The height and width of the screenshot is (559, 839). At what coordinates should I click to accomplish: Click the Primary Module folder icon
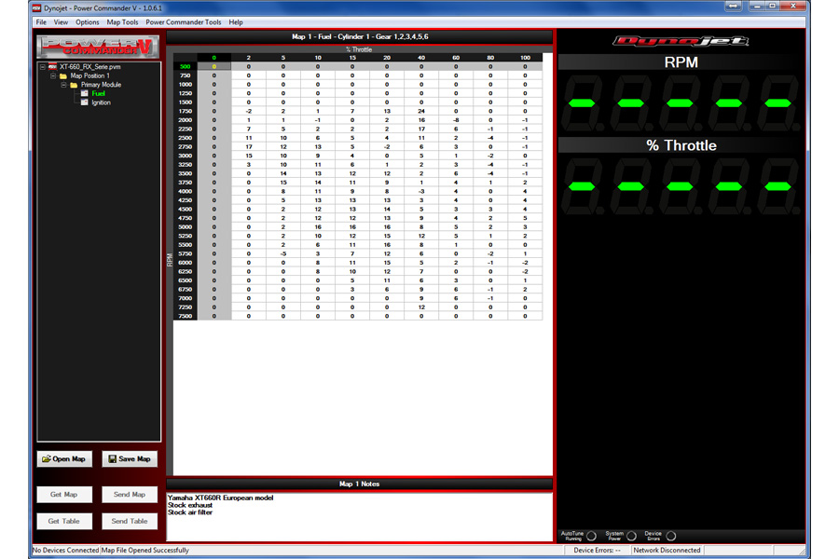[74, 85]
